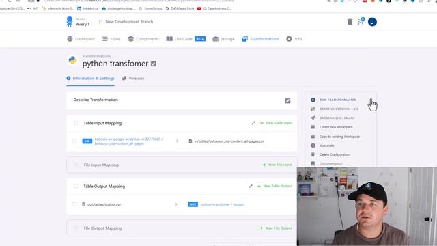The image size is (437, 246).
Task: Open the LinkedIn bookmark
Action: [88, 8]
